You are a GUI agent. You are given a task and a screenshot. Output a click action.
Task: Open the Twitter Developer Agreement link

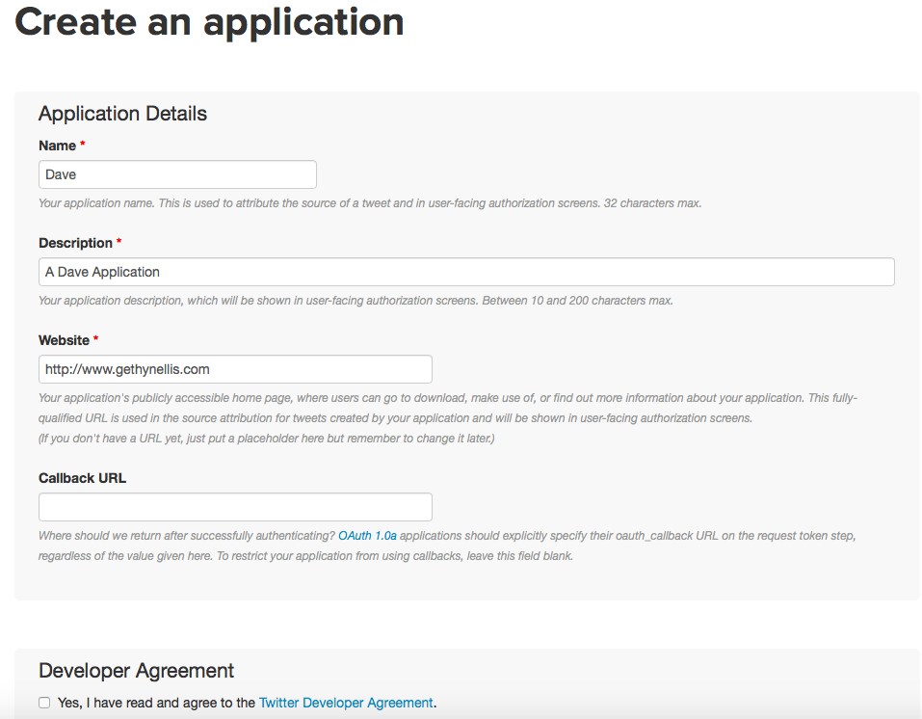pos(346,703)
